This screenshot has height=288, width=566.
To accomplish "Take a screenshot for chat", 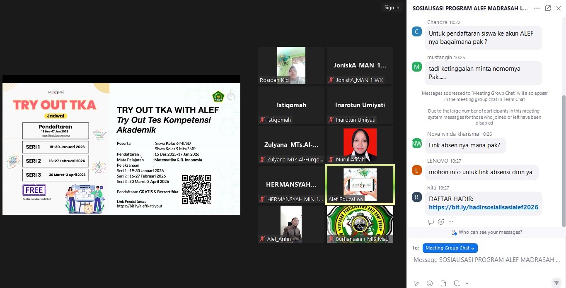I will [x=457, y=283].
